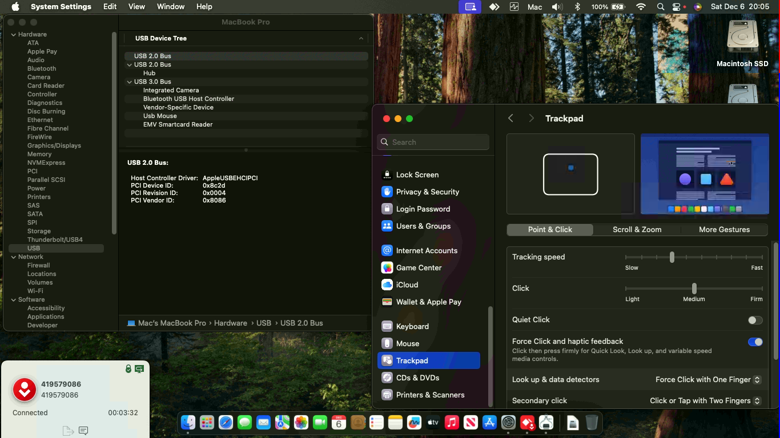Adjust the Tracking speed slider
This screenshot has width=780, height=438.
click(x=672, y=257)
